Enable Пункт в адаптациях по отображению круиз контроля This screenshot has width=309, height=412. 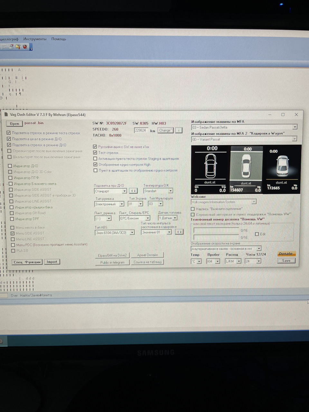click(95, 170)
